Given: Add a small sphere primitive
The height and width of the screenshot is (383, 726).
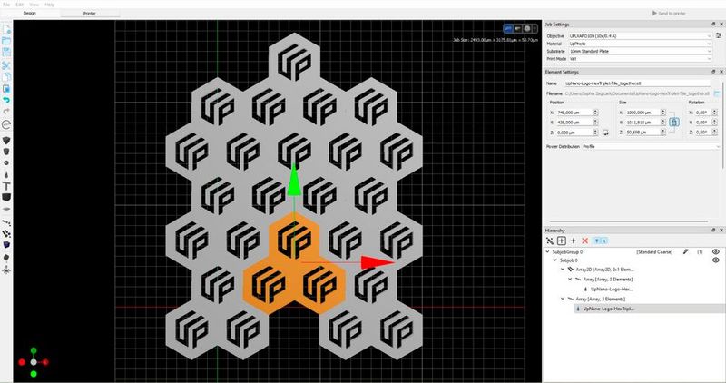Looking at the screenshot, I should (x=6, y=163).
